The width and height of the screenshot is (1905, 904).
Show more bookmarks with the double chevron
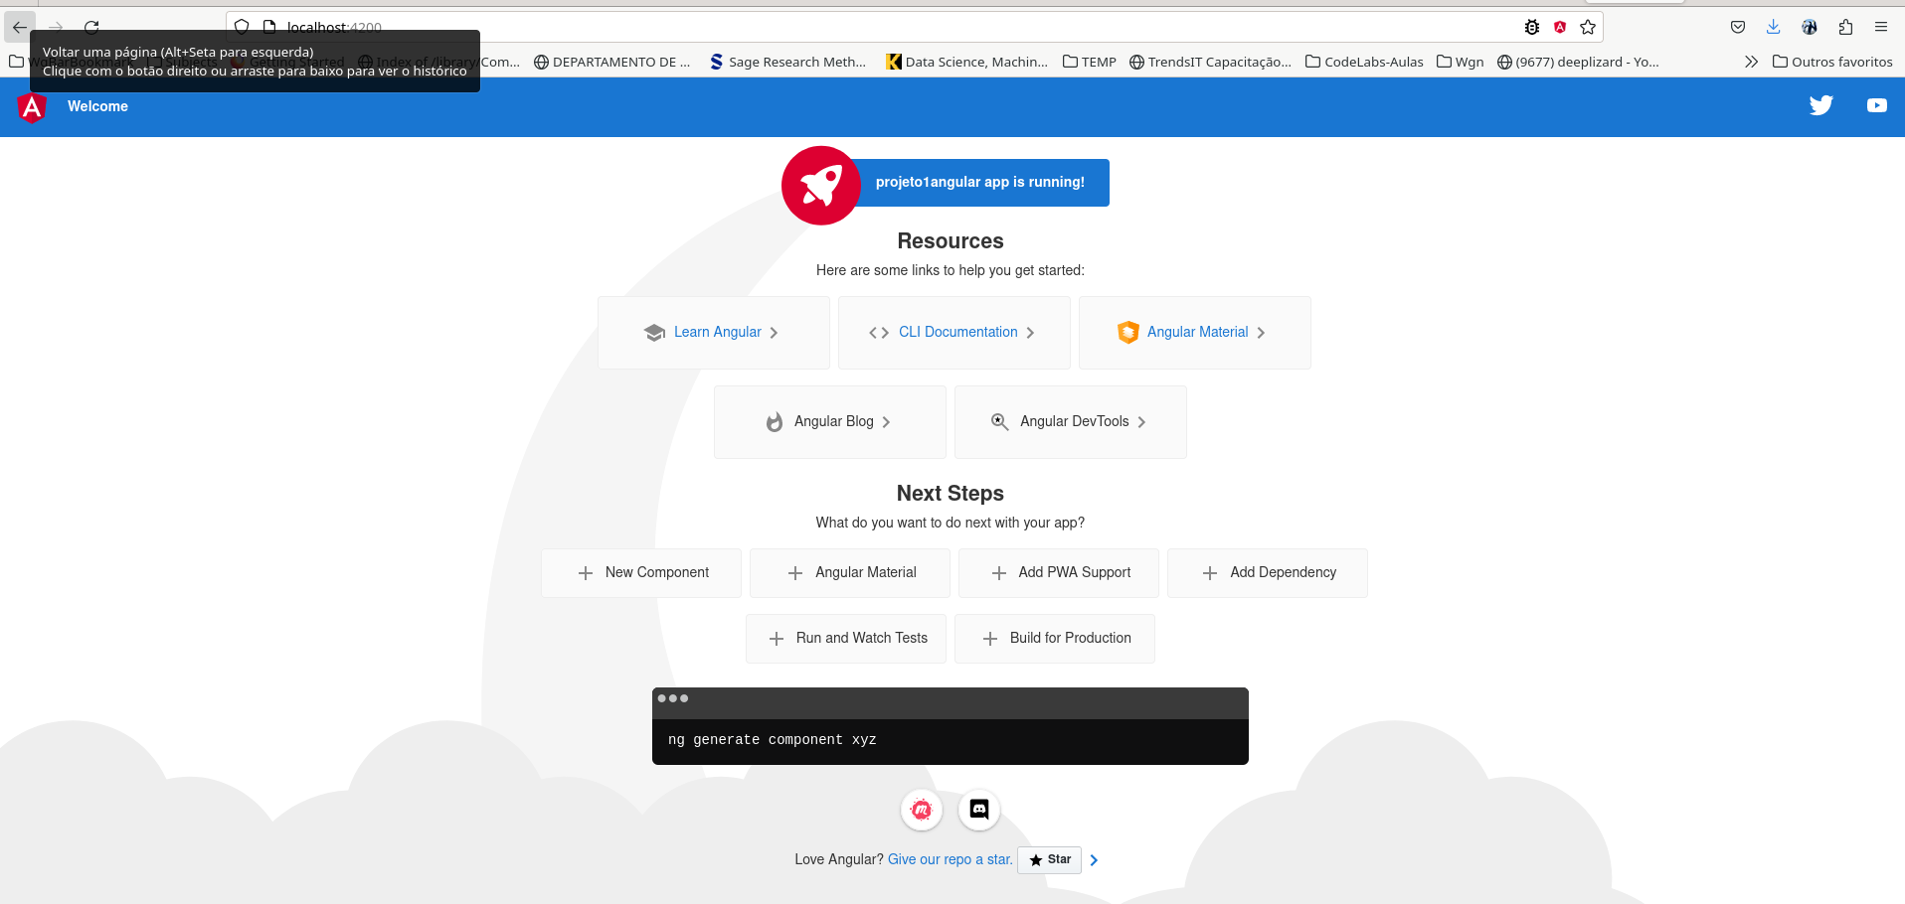click(1751, 62)
